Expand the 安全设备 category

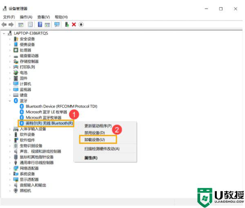(x=10, y=39)
